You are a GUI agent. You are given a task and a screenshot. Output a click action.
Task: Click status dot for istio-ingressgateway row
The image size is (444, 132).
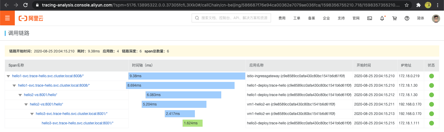[431, 76]
